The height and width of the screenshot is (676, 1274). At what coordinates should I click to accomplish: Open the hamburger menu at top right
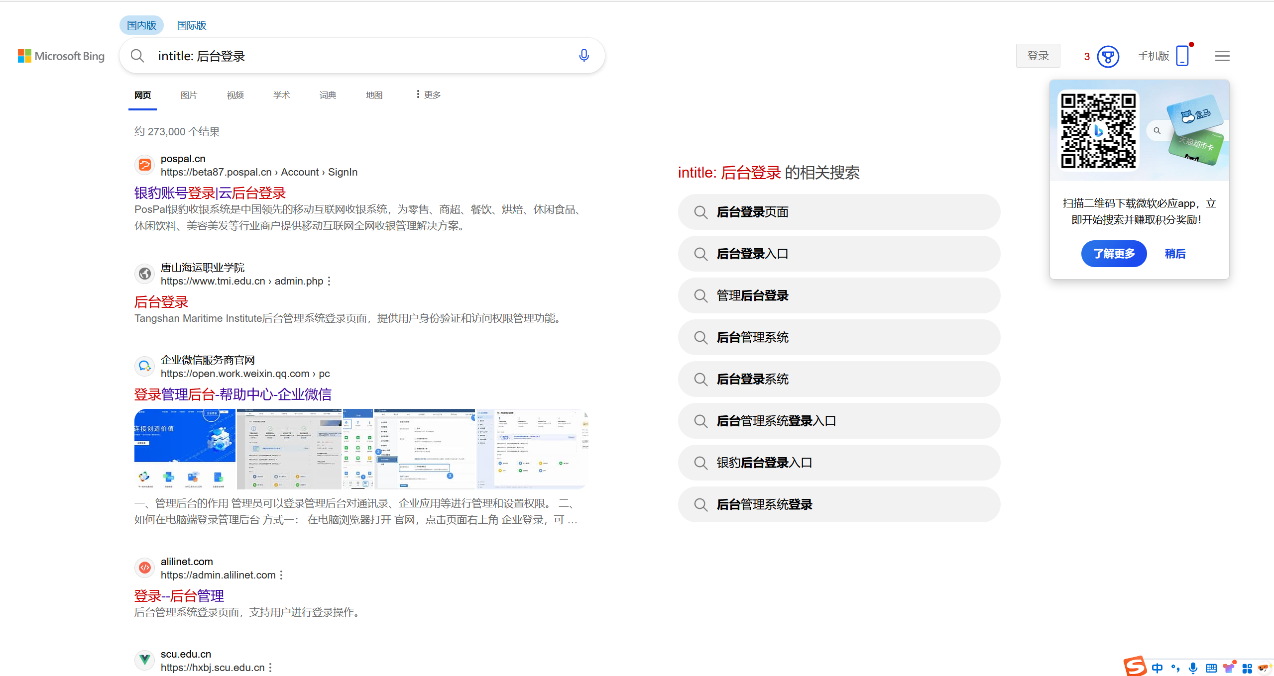point(1221,56)
